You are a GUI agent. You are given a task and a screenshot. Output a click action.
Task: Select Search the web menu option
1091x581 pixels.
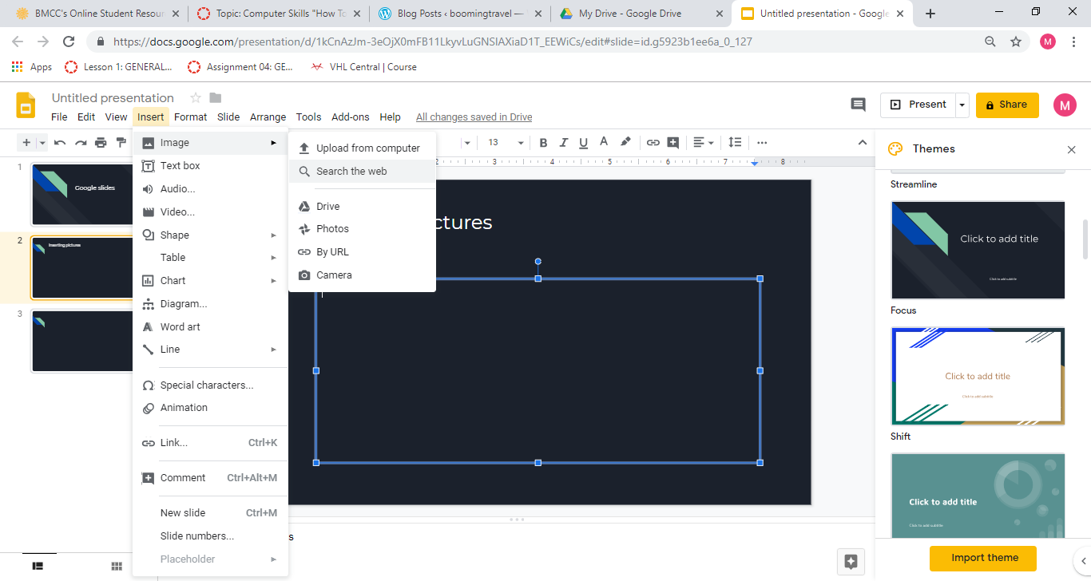tap(351, 171)
